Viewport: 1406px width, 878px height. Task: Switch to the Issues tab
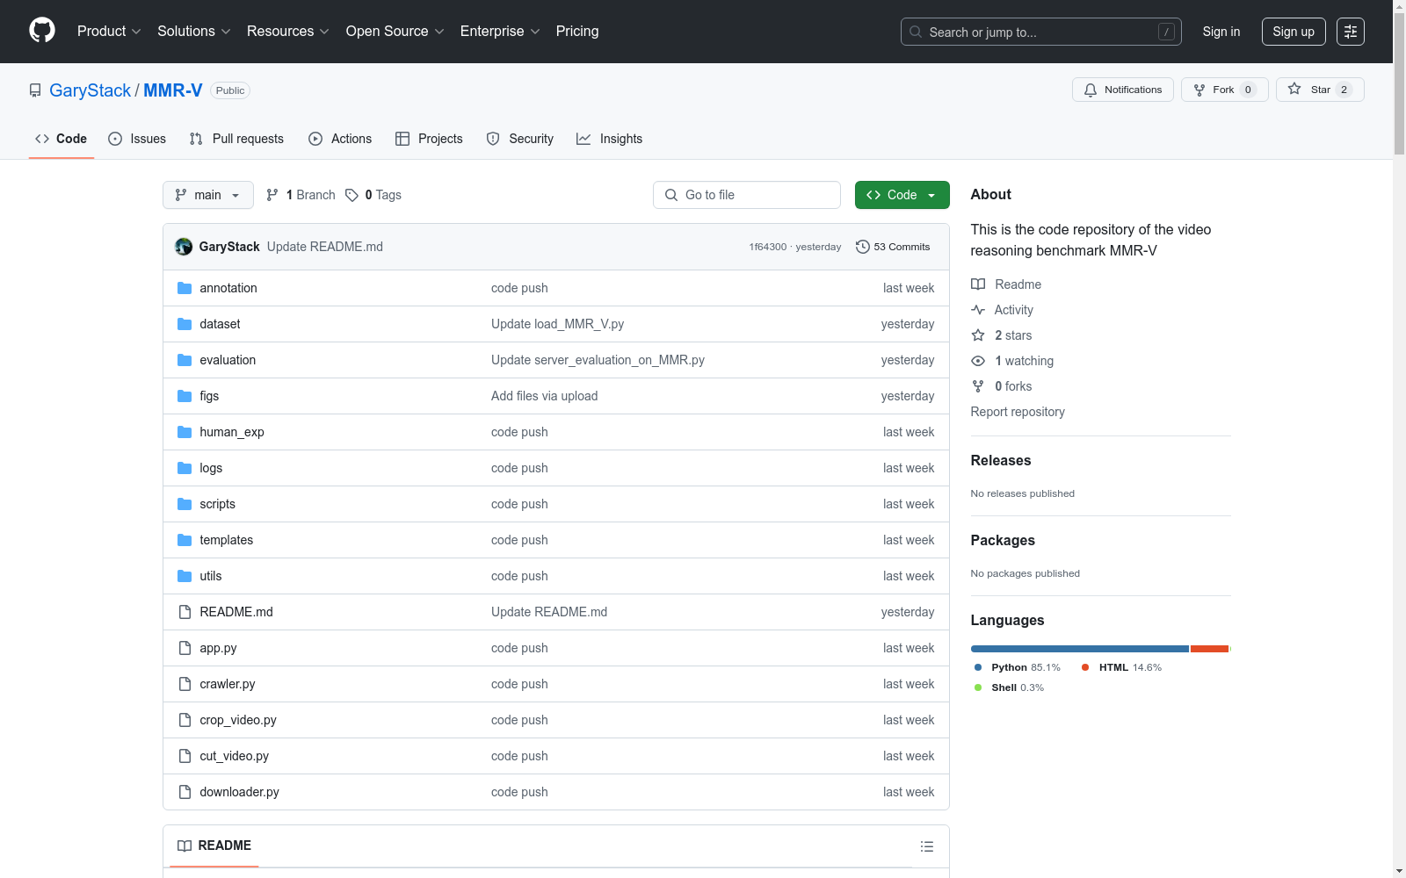pyautogui.click(x=137, y=139)
